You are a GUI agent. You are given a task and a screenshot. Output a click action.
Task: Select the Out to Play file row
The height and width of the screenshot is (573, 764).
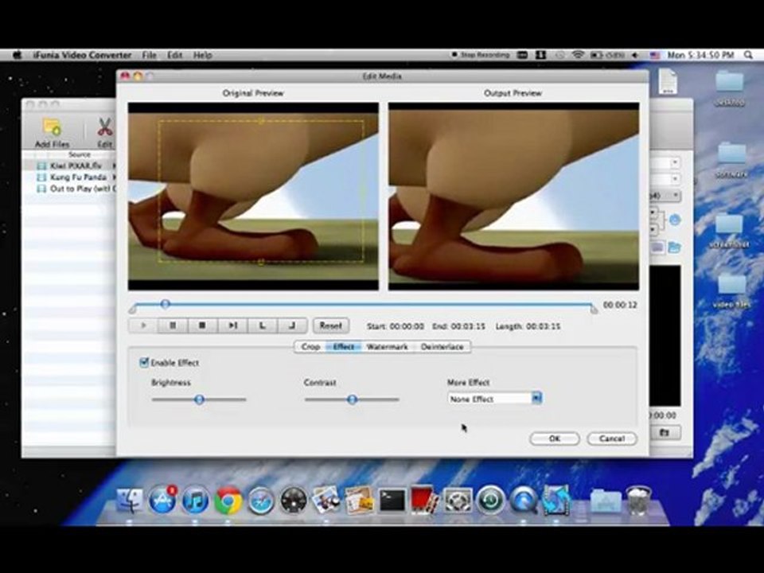click(70, 189)
